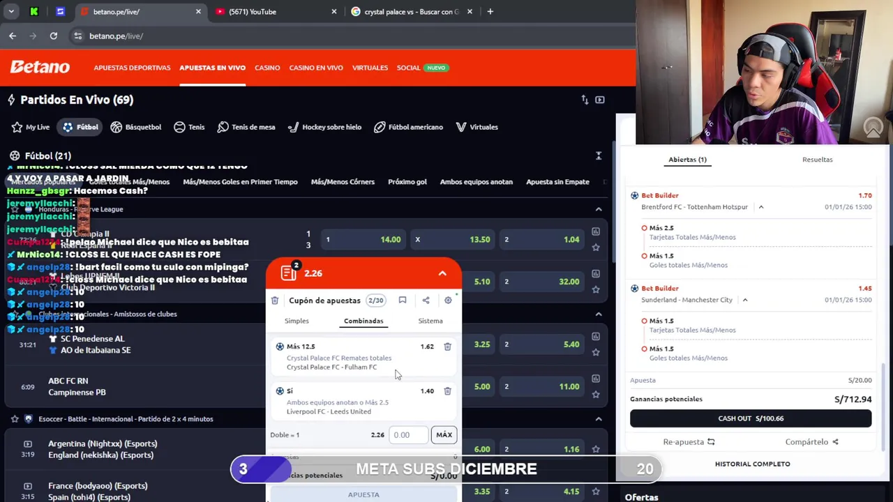Viewport: 893px width, 502px height.
Task: Open stats icon for ABC FC RN match
Action: pyautogui.click(x=596, y=379)
